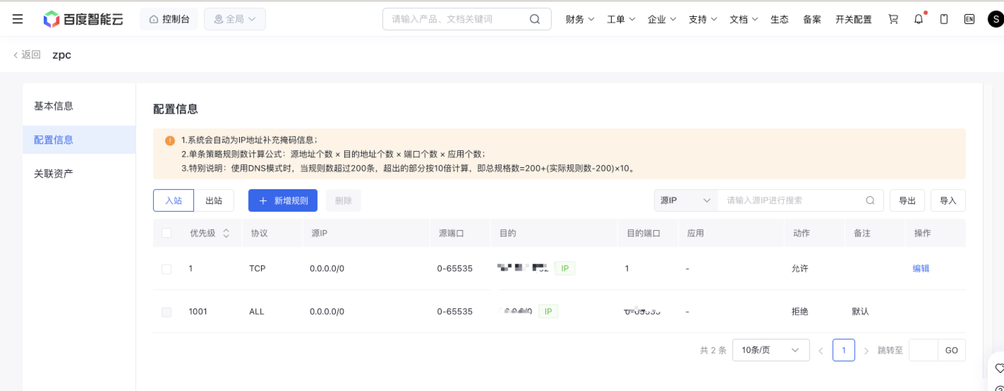The height and width of the screenshot is (391, 1004).
Task: Click the source IP search magnifier icon
Action: 870,200
